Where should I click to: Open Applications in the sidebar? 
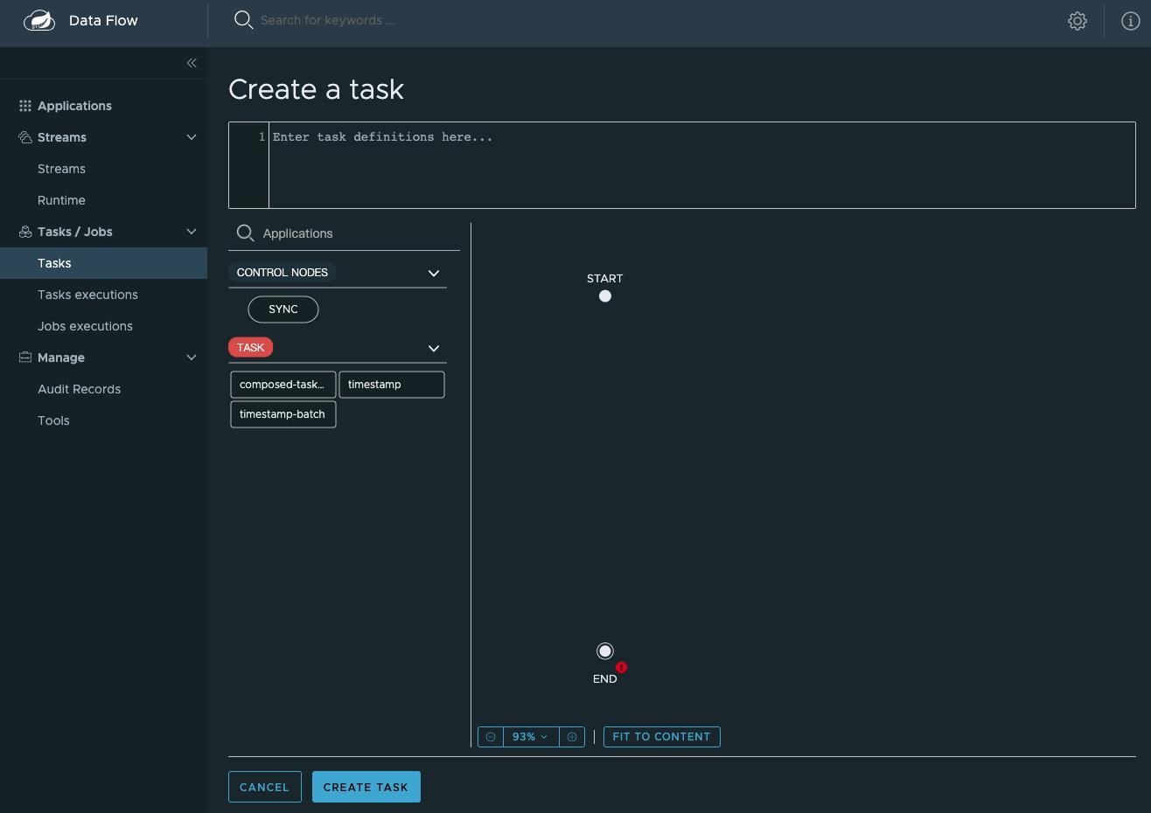(74, 106)
